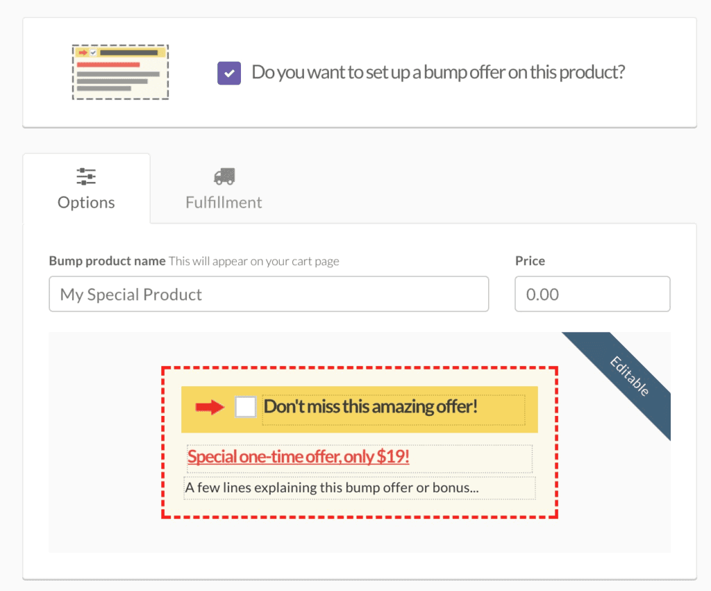Toggle the tiny checkbox inside the illustration's yellow bar
Screen dimensions: 711x591
[93, 53]
